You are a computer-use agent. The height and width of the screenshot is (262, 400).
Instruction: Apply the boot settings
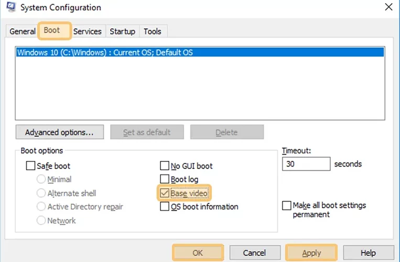click(x=311, y=253)
